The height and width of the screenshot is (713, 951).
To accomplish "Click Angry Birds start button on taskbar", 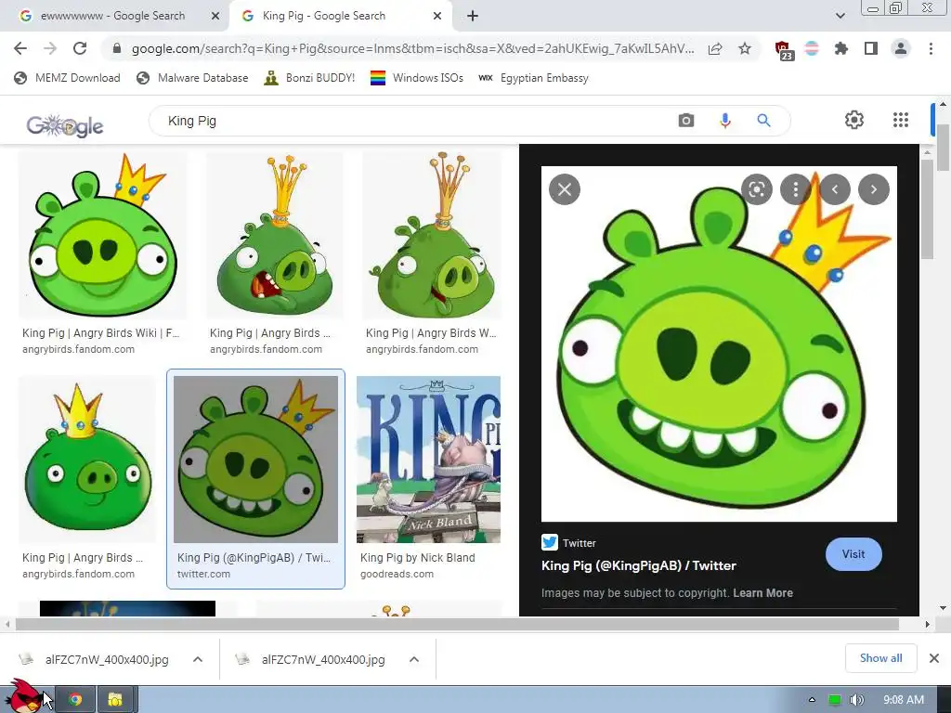I will coord(25,696).
